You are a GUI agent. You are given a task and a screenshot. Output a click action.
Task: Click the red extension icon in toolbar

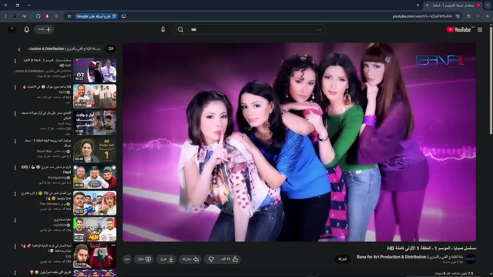pyautogui.click(x=47, y=16)
